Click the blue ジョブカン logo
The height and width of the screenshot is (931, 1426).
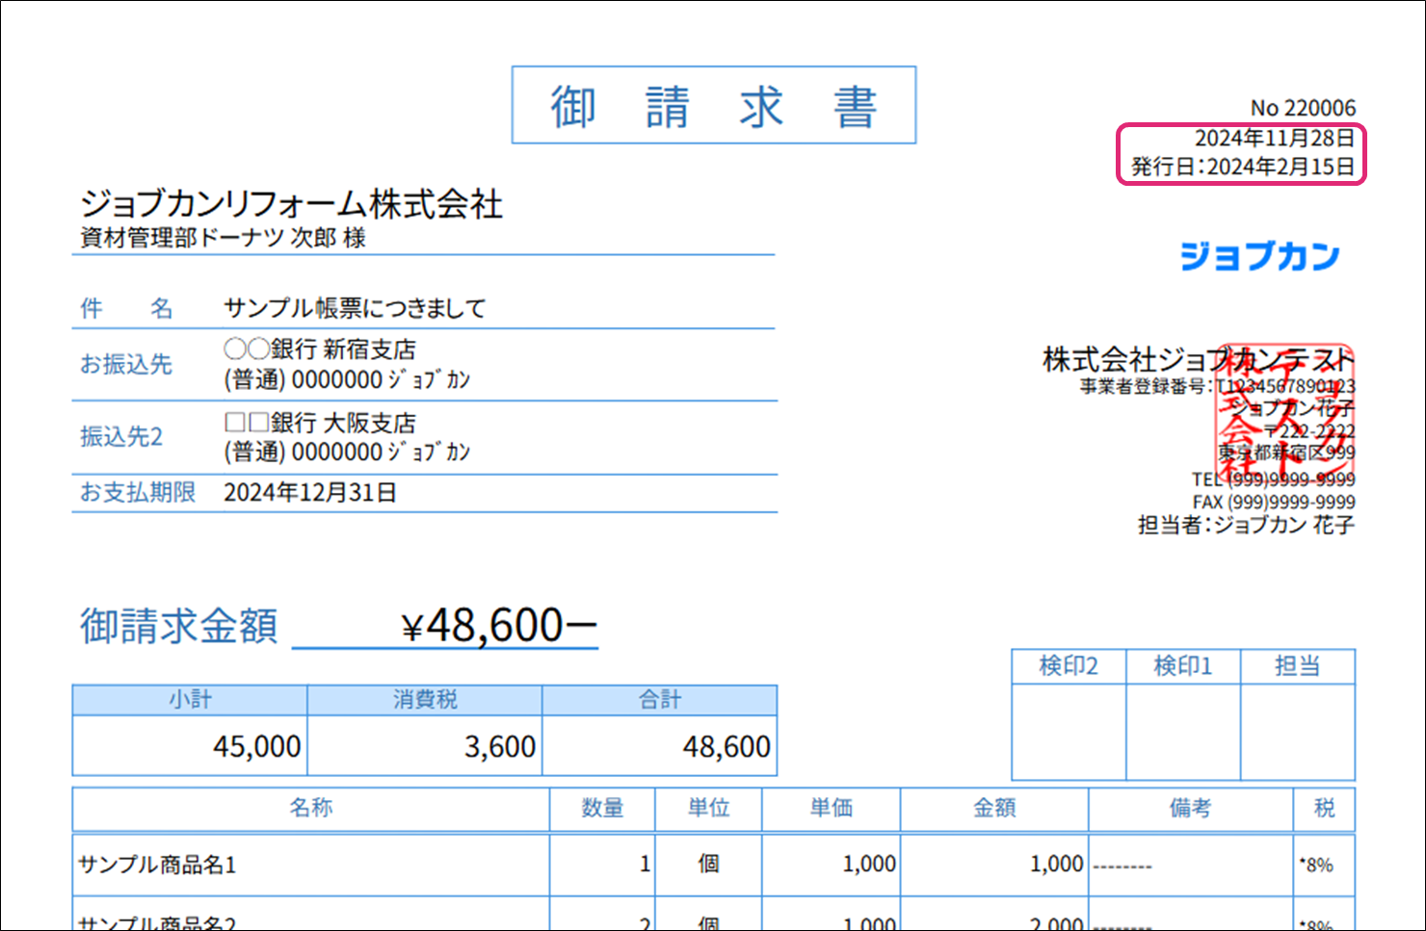1259,256
